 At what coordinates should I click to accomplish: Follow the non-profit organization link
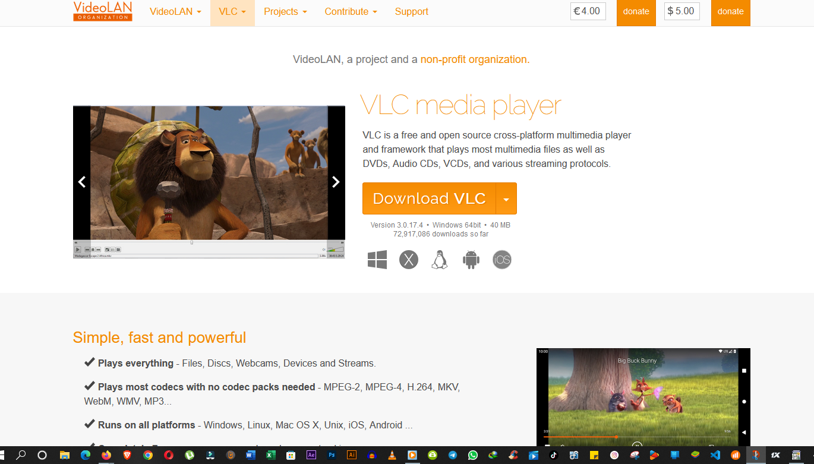[x=475, y=59]
